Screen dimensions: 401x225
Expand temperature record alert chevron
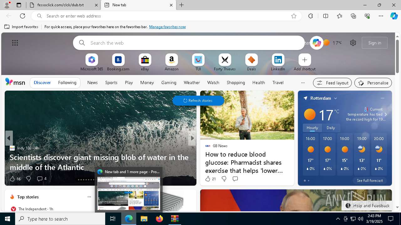point(386,114)
